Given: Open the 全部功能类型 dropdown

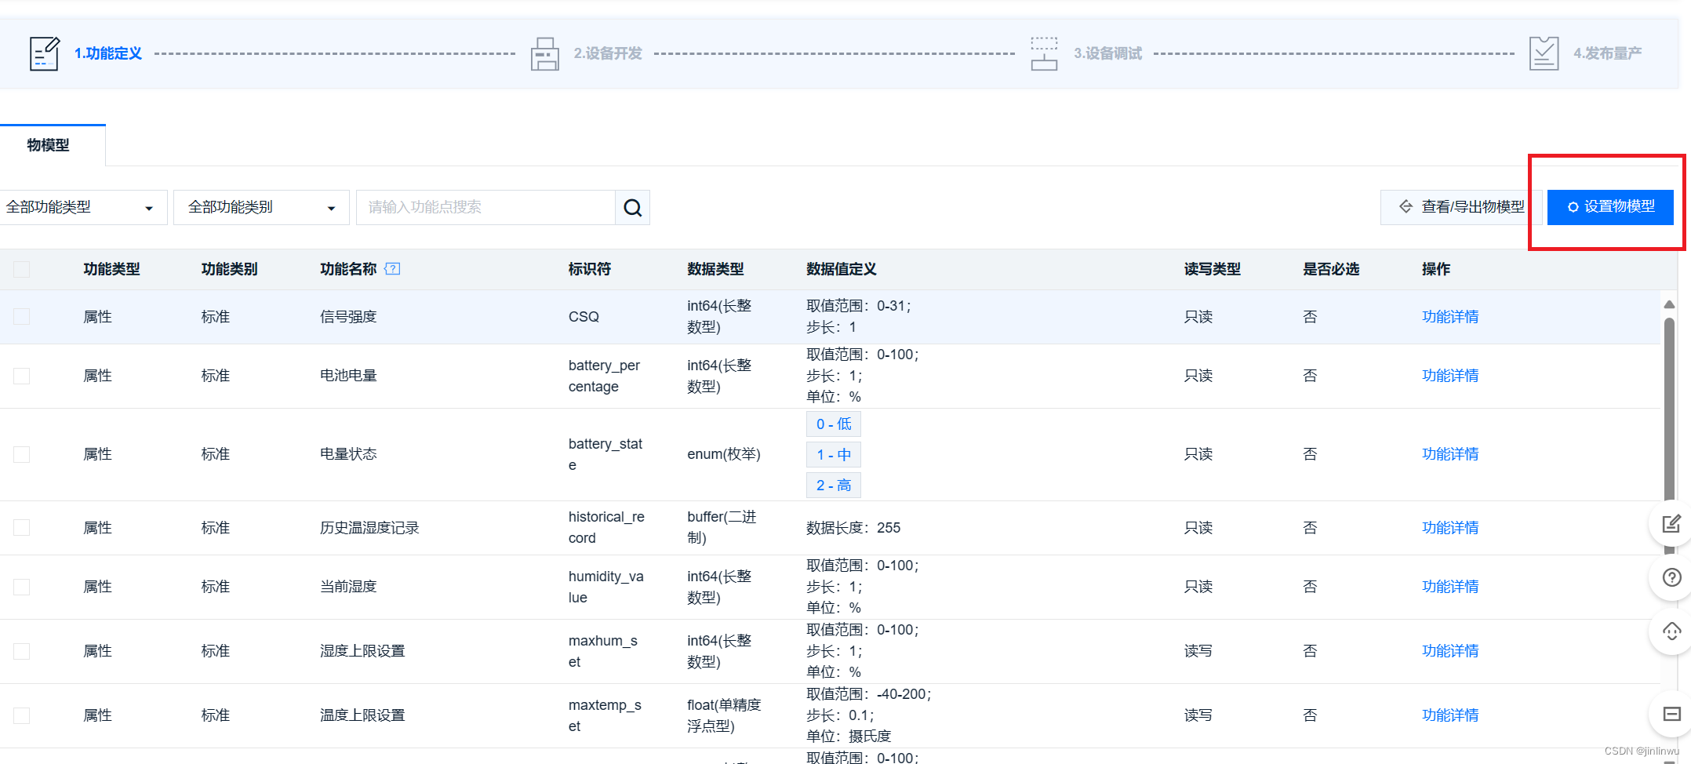Looking at the screenshot, I should click(83, 207).
